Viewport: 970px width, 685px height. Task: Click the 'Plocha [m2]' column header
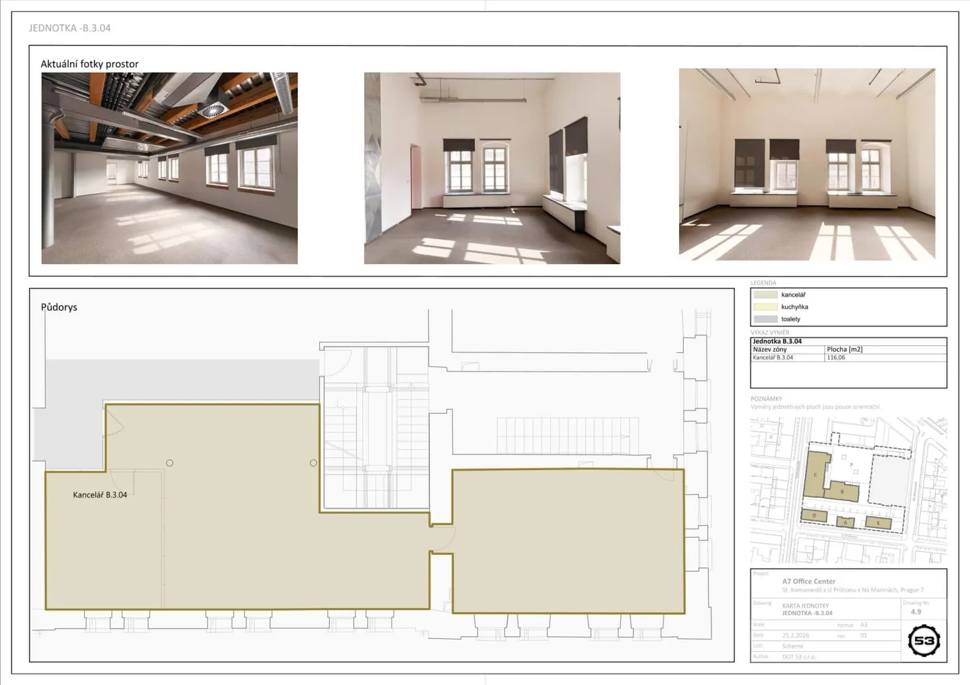coord(845,349)
